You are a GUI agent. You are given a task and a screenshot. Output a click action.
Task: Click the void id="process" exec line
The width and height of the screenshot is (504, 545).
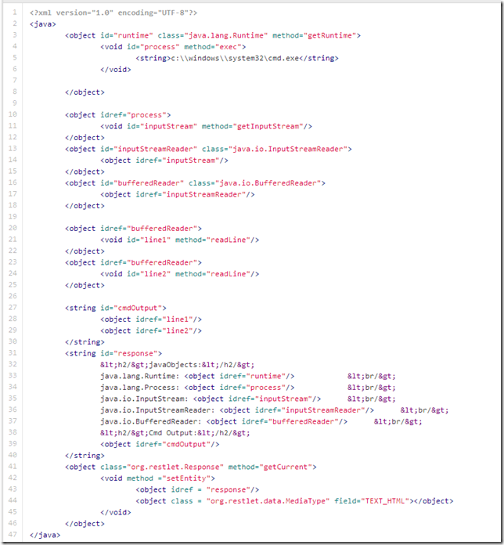pos(173,47)
